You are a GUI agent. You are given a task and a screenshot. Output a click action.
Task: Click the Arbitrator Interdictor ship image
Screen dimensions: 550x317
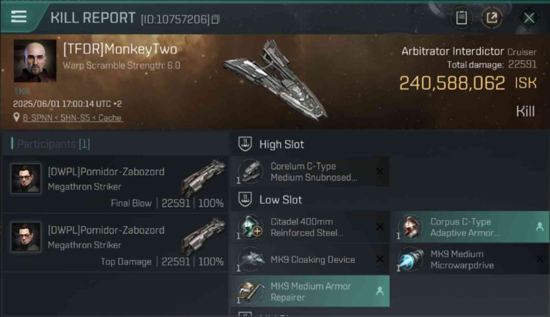pos(276,79)
